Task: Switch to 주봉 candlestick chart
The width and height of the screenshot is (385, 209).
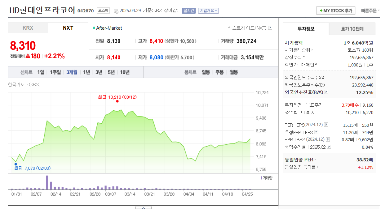Action: [219, 72]
